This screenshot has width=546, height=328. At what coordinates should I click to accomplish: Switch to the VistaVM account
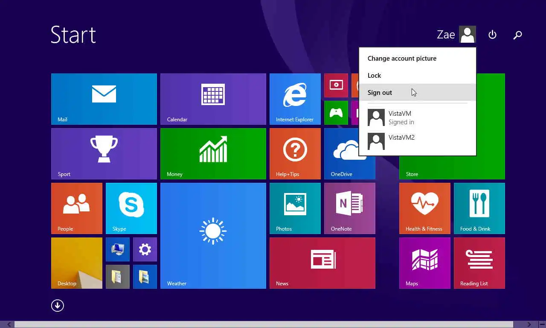tap(417, 118)
